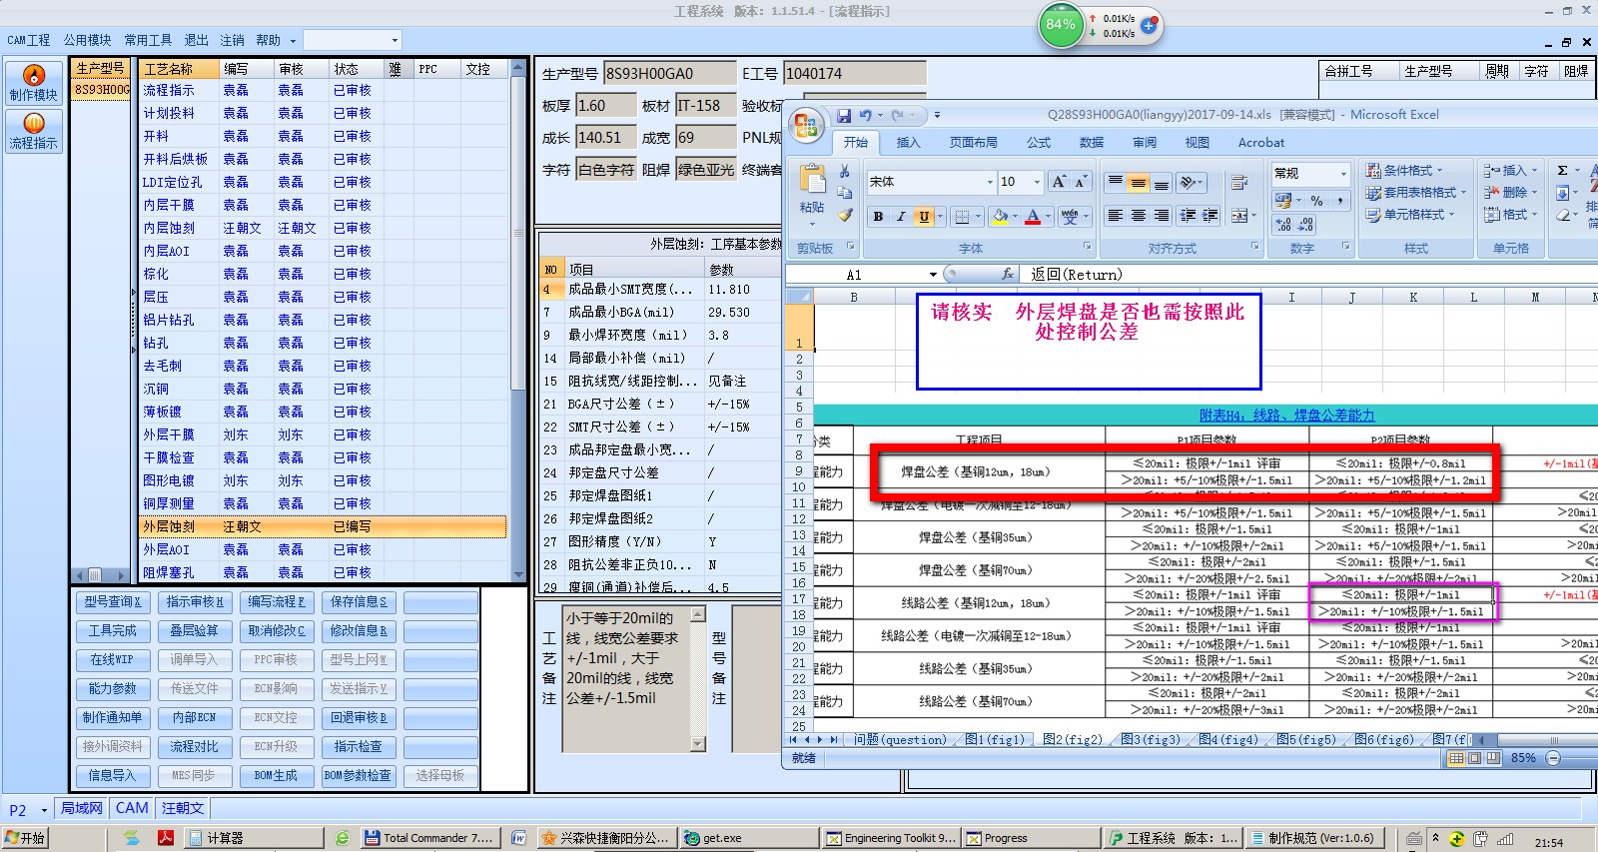Open the 常用工具 menu

148,40
